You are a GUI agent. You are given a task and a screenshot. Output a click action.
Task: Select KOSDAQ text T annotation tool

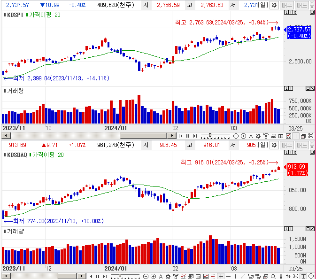(303, 276)
